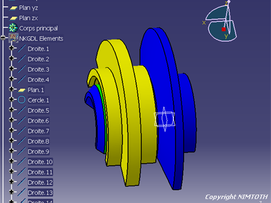Click the line icon beside Droite.13
This screenshot has height=203, width=271.
(21, 192)
